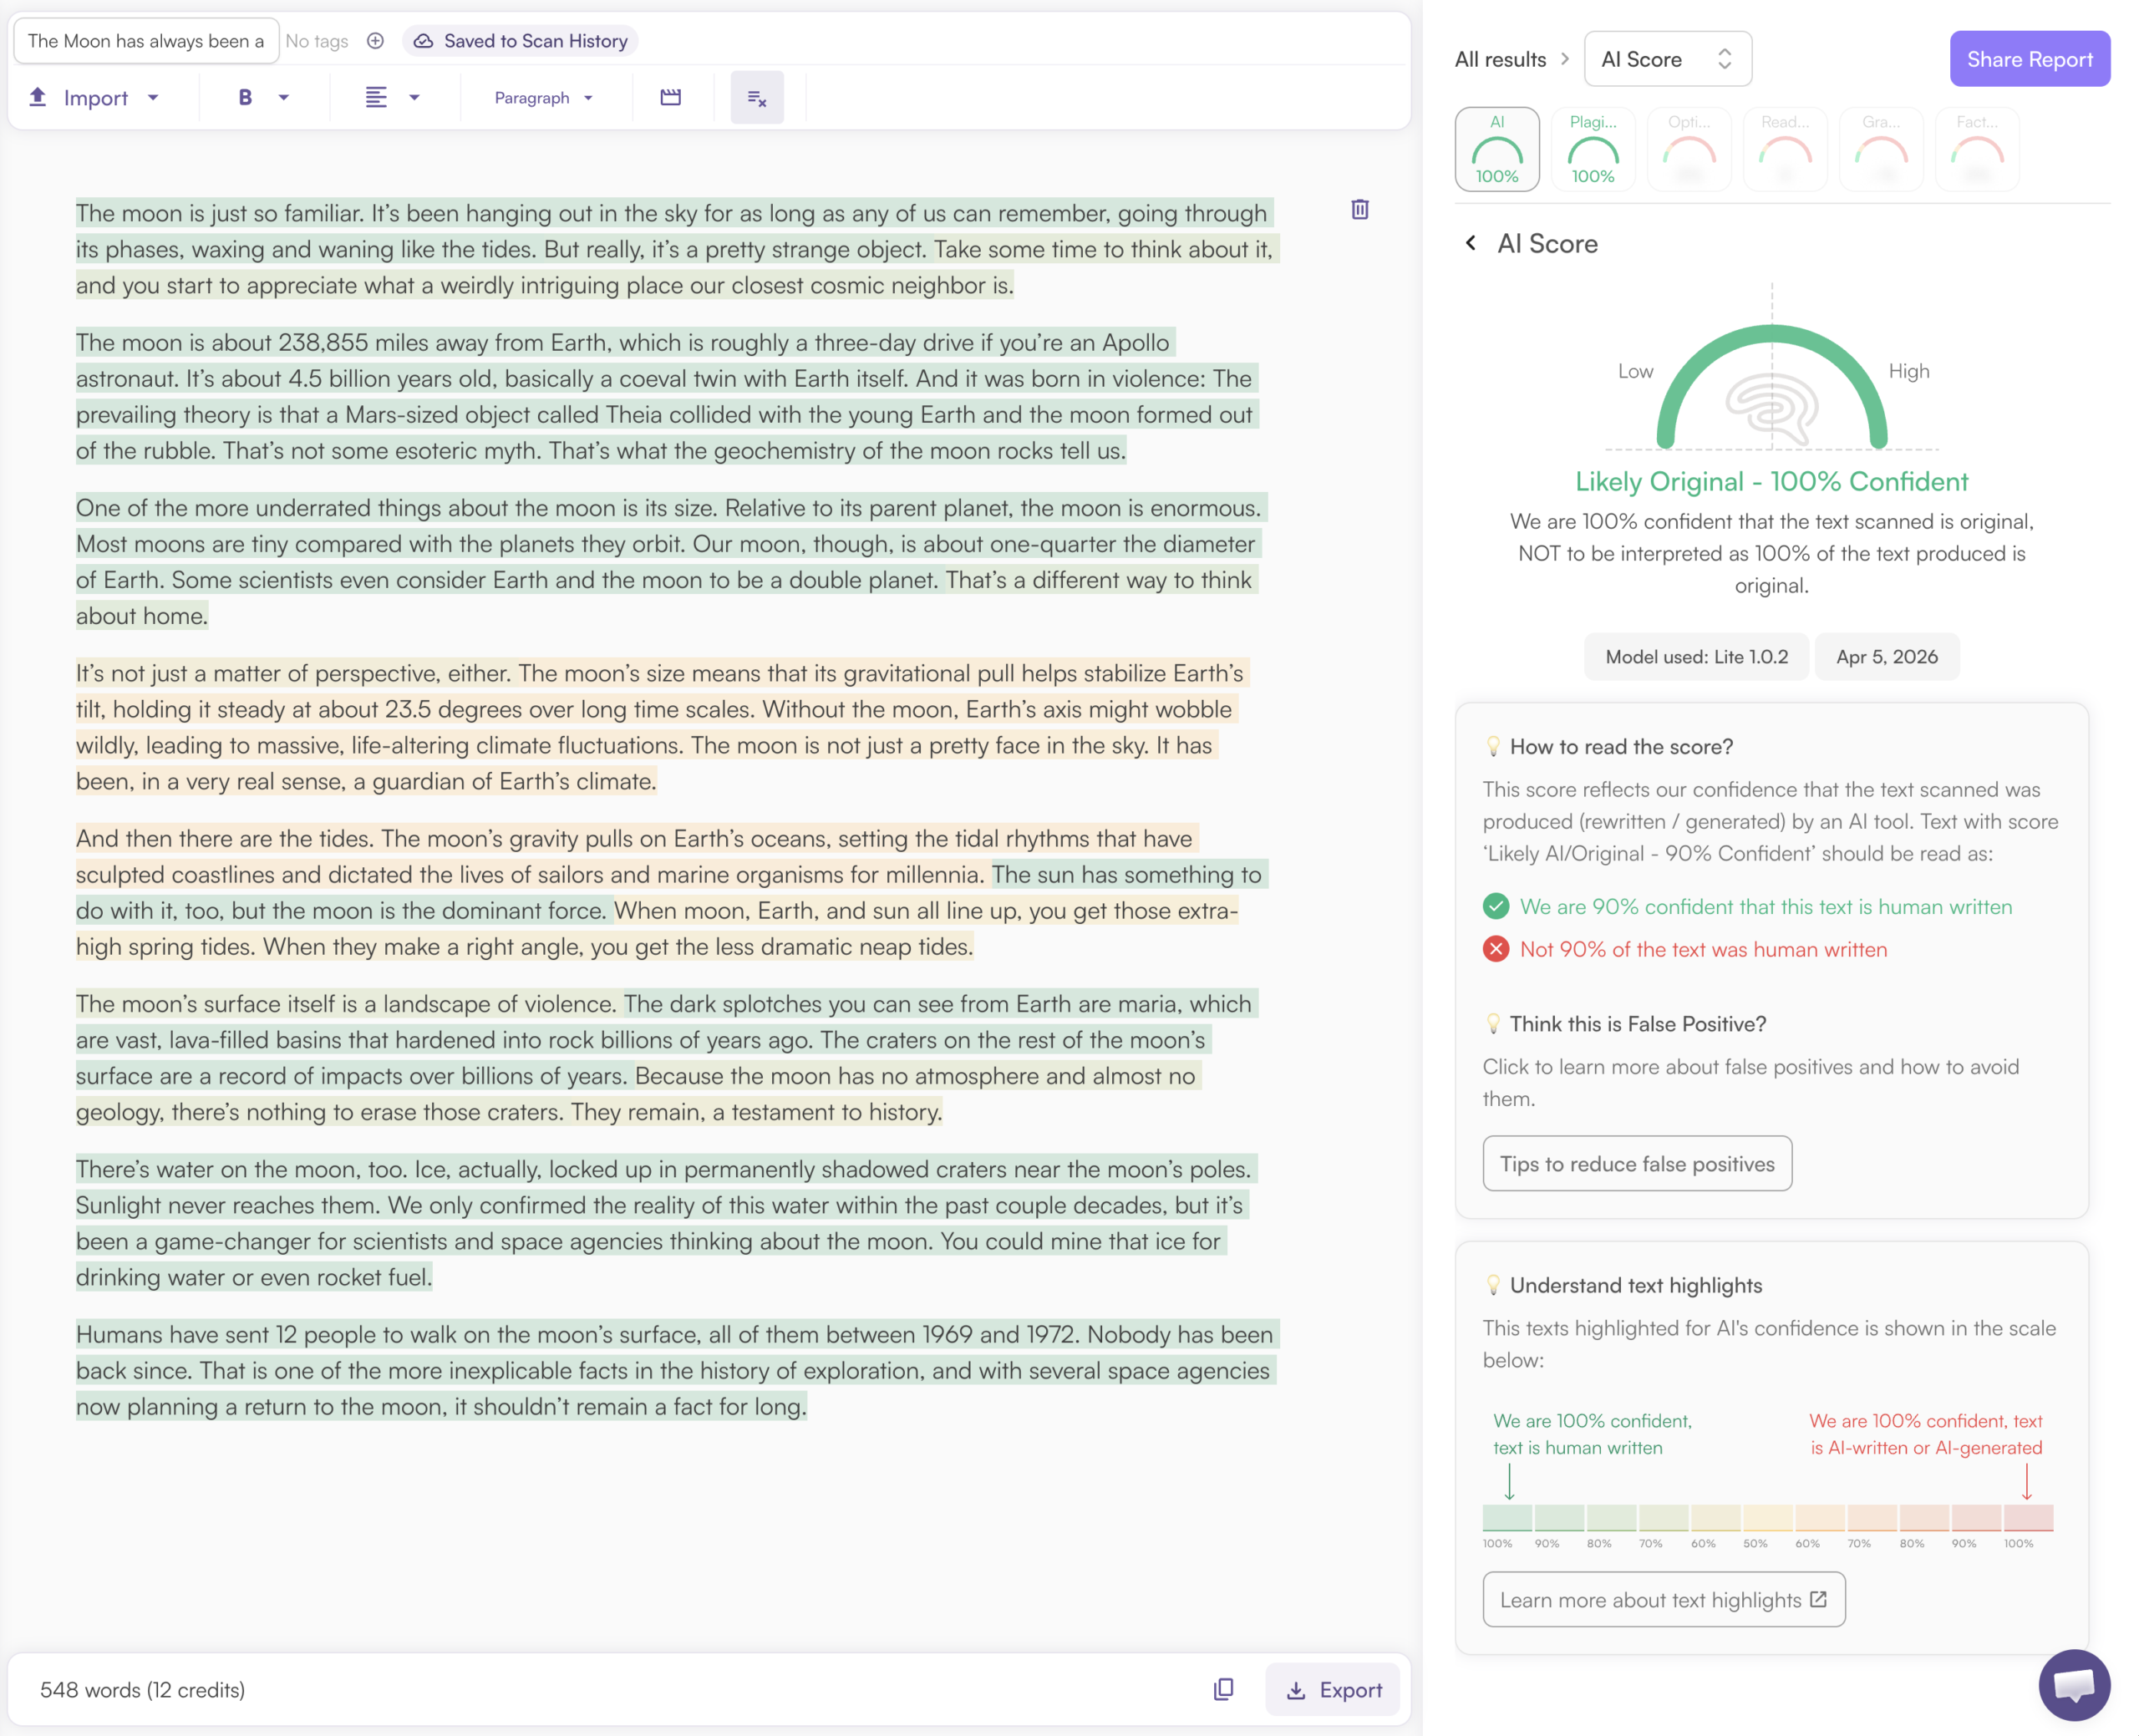Click the document title input field
Screen dimensions: 2139x1736
click(x=146, y=41)
